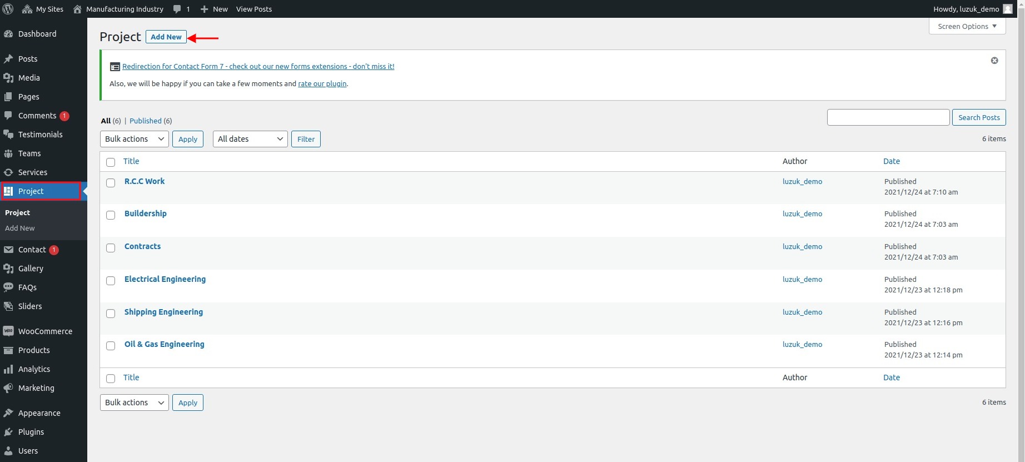Open the Redirection for Contact Form 7 link

click(258, 66)
